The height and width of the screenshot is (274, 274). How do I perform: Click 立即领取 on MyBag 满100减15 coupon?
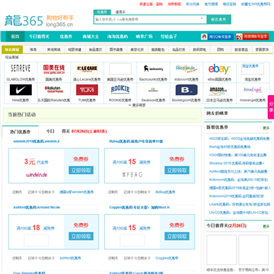[x=177, y=170]
